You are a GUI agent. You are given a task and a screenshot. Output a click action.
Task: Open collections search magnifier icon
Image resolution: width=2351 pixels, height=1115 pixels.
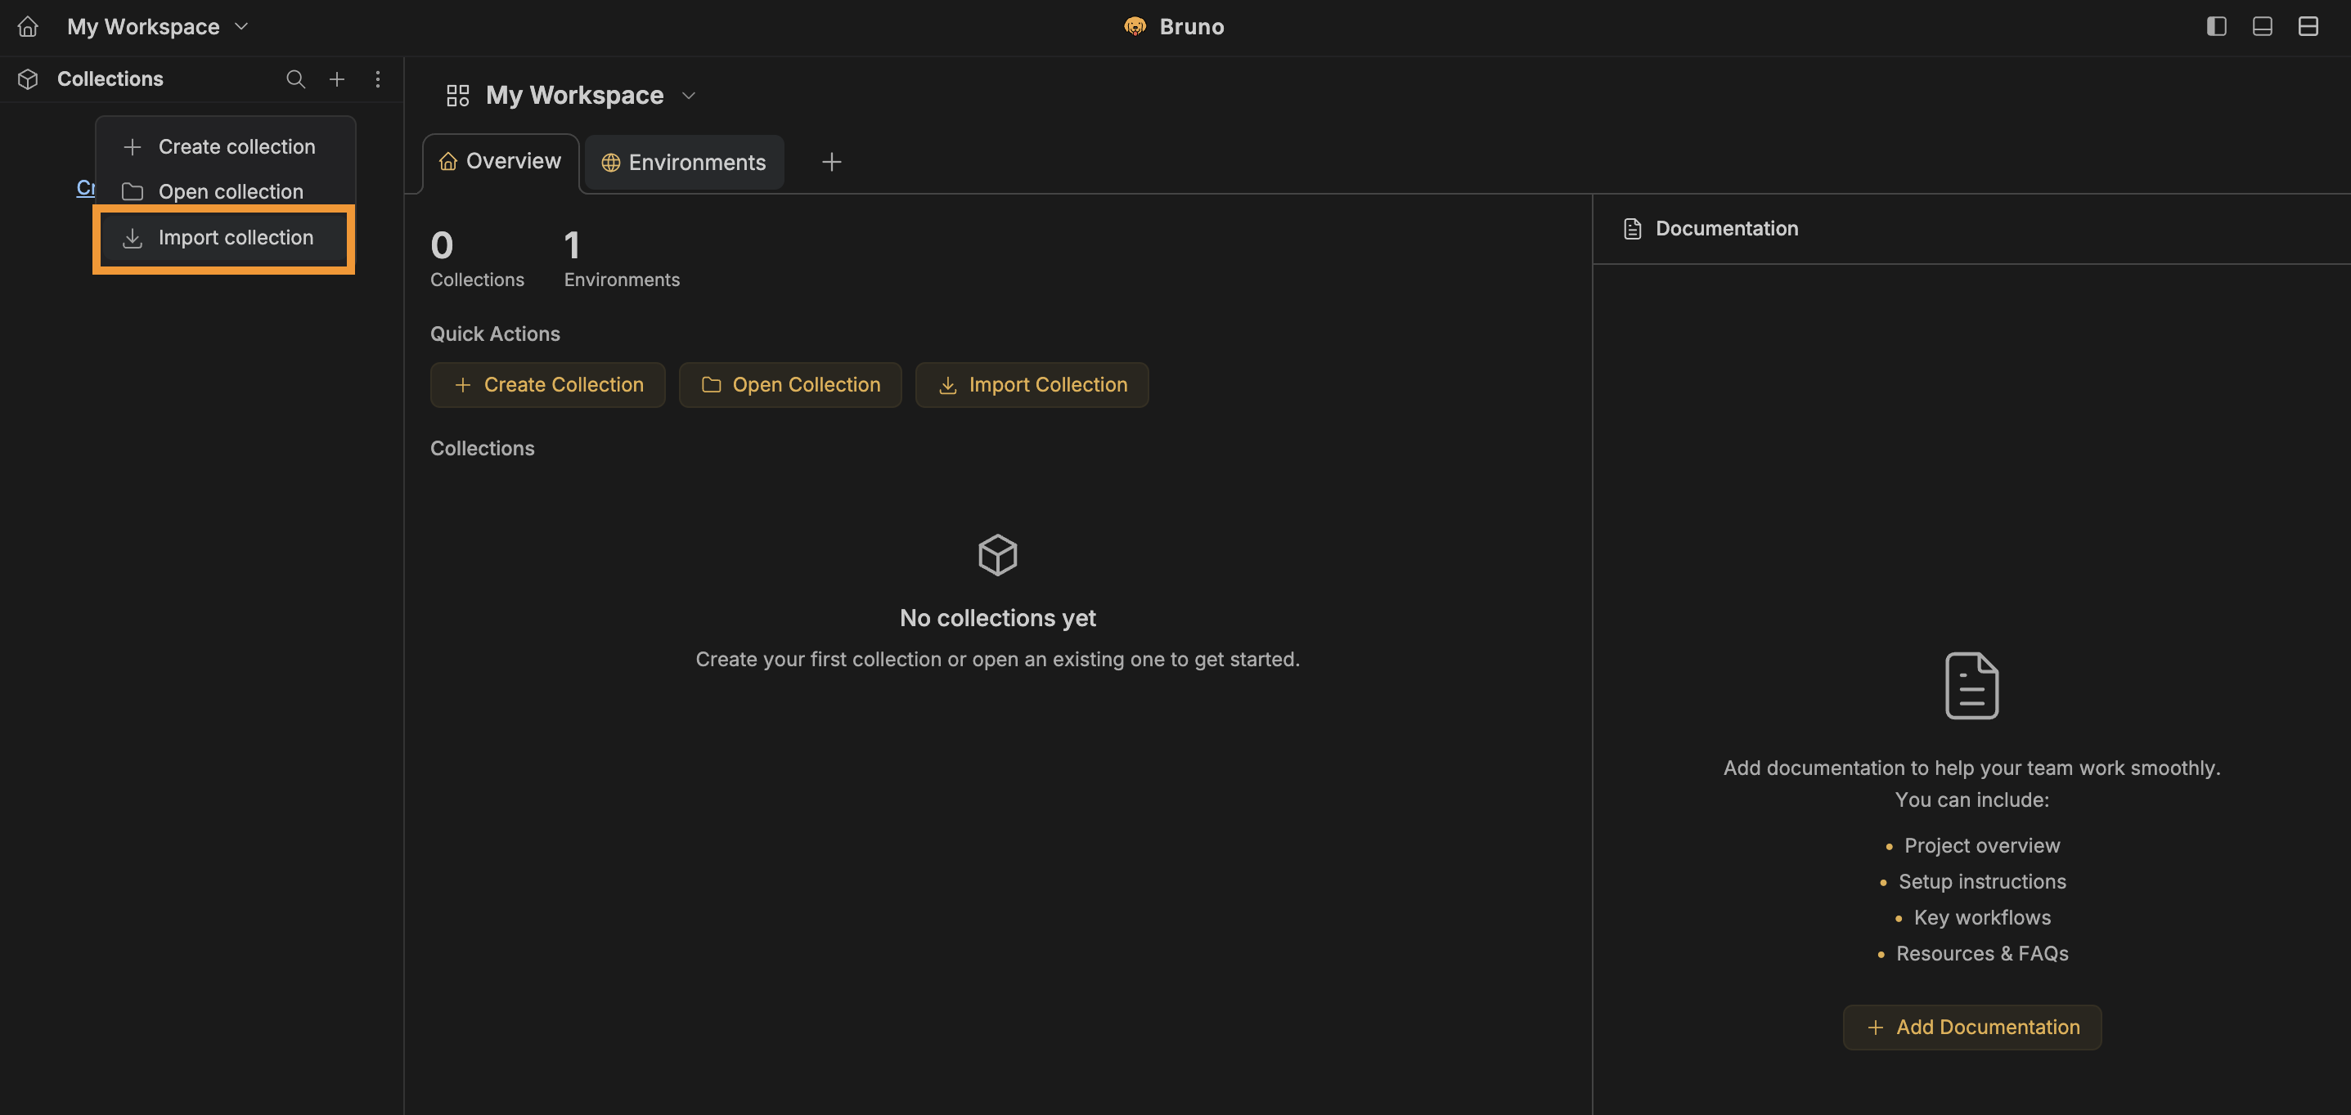click(294, 79)
